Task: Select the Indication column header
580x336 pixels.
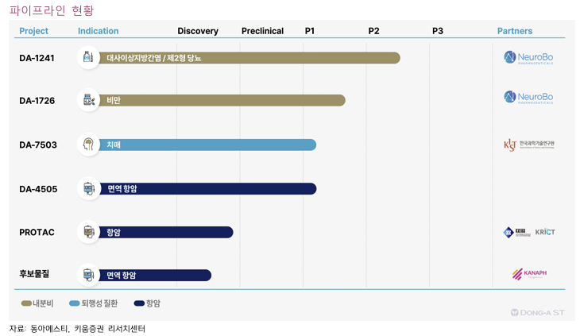Action: 98,31
